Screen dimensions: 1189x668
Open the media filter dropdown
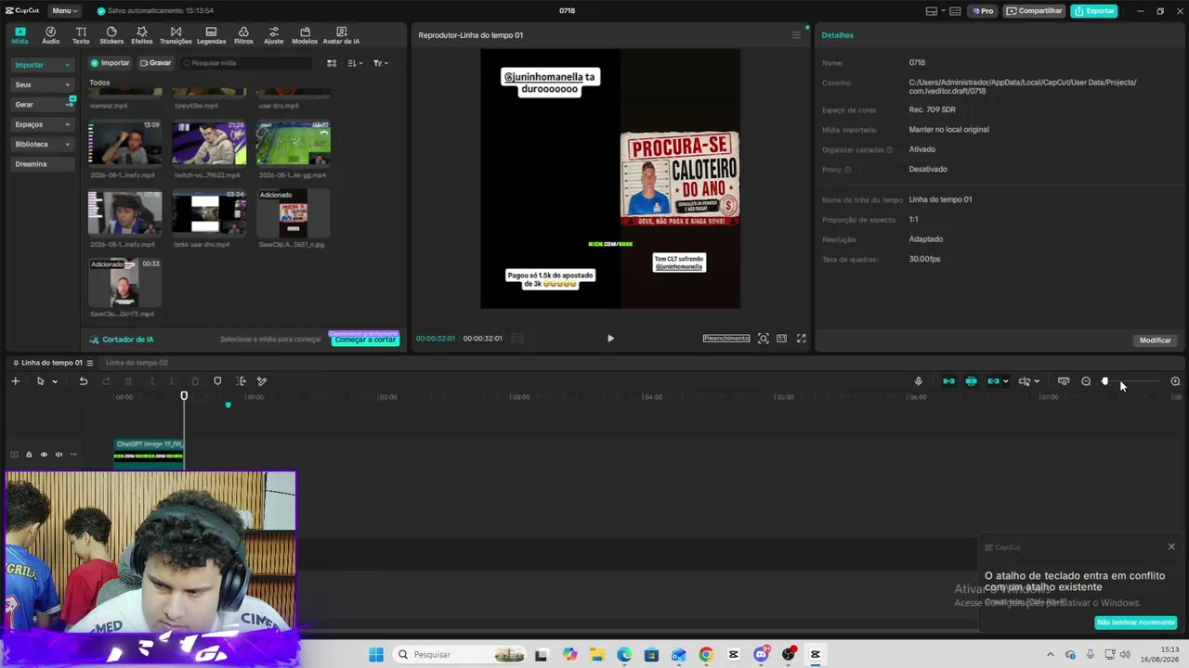[x=381, y=63]
